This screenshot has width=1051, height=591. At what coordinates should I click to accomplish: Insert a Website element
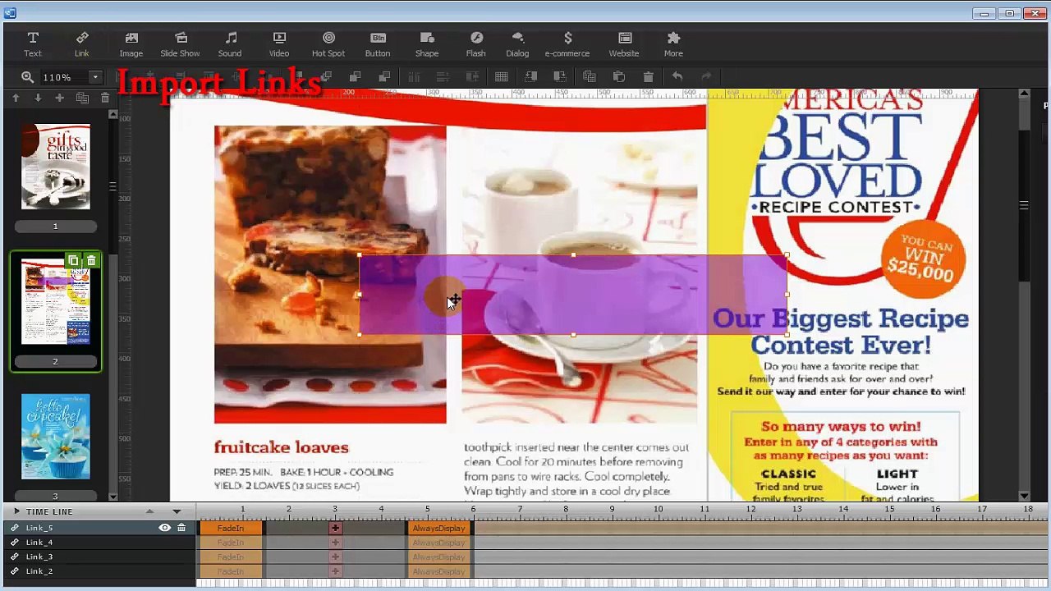(x=624, y=44)
